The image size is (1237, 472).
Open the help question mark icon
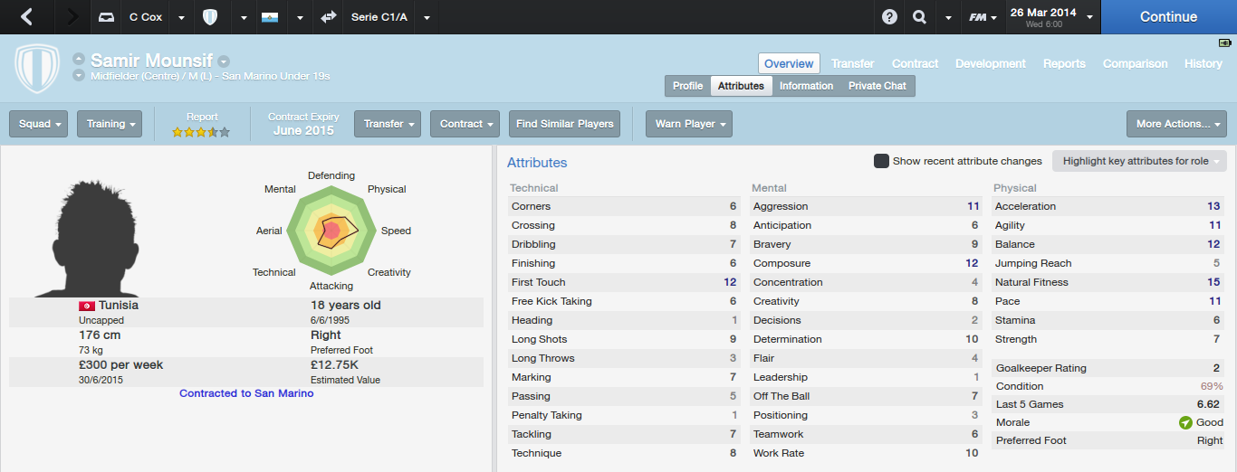(x=889, y=17)
